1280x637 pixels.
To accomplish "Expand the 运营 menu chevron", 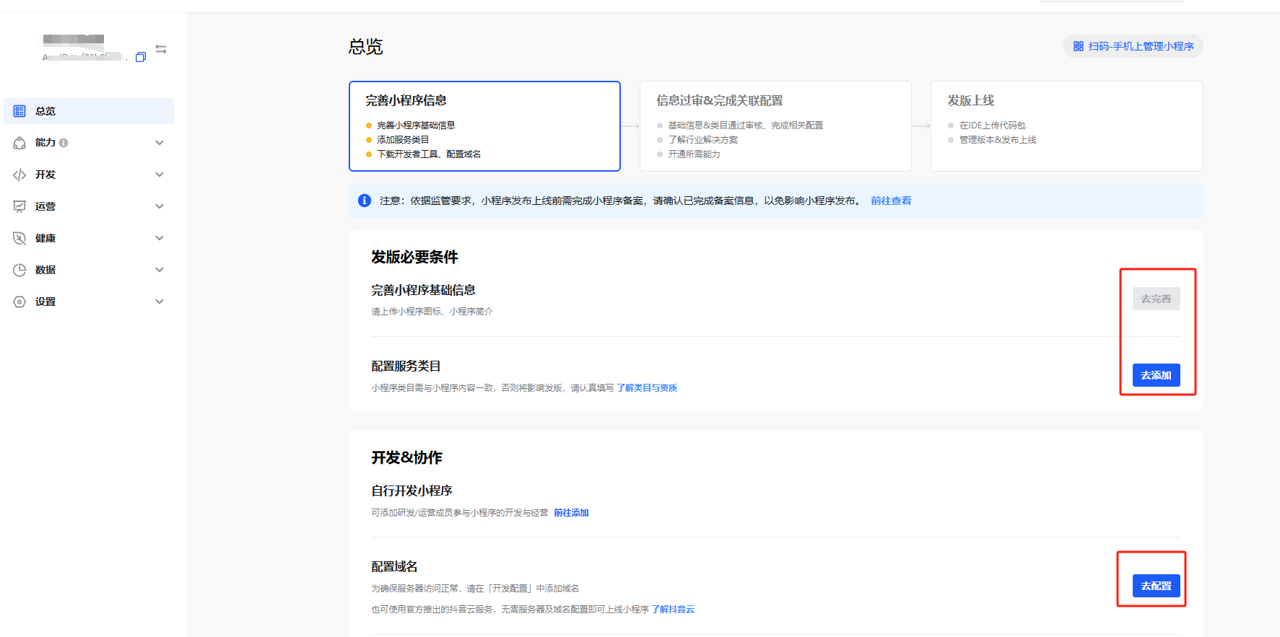I will click(160, 206).
